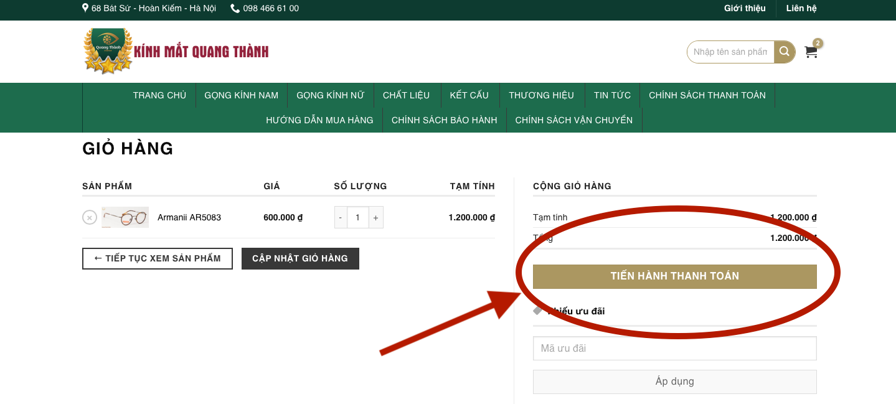
Task: Decrease quantity with minus button
Action: [341, 218]
